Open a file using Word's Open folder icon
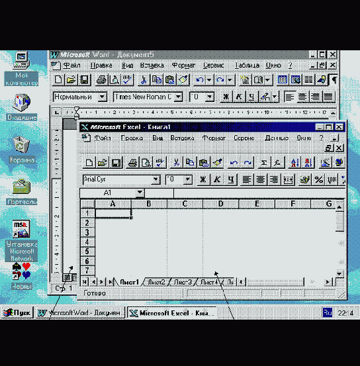 (71, 80)
